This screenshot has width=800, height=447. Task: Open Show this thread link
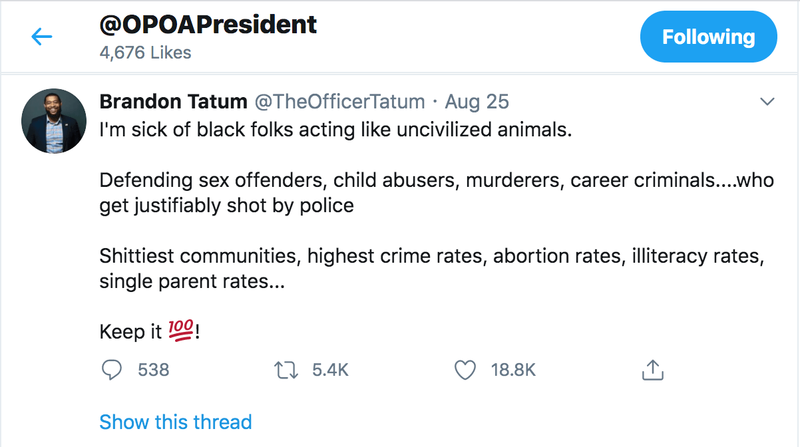click(x=176, y=422)
